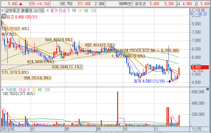This screenshot has height=133, width=211.
Task: Click the 08 month label on the time axis
Action: pos(67,129)
